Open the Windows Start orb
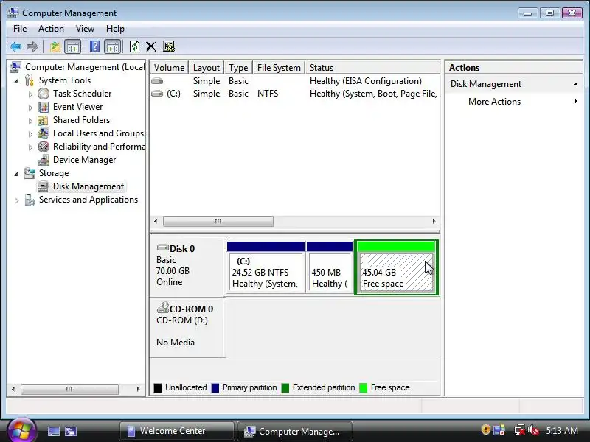This screenshot has height=442, width=590. 21,431
